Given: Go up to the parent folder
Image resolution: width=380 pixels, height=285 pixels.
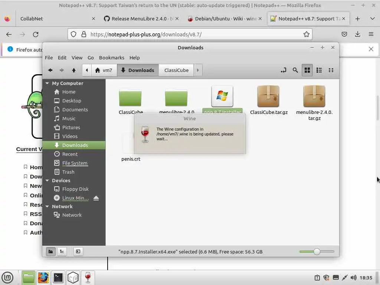Looking at the screenshot, I should (74, 70).
